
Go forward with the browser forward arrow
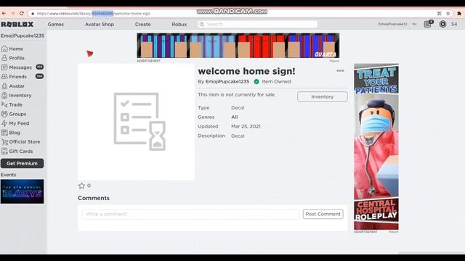[13, 14]
